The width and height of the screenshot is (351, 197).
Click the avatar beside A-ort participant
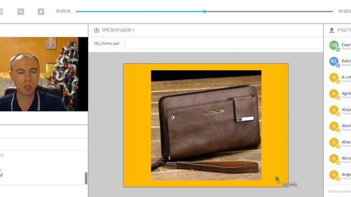(x=334, y=78)
